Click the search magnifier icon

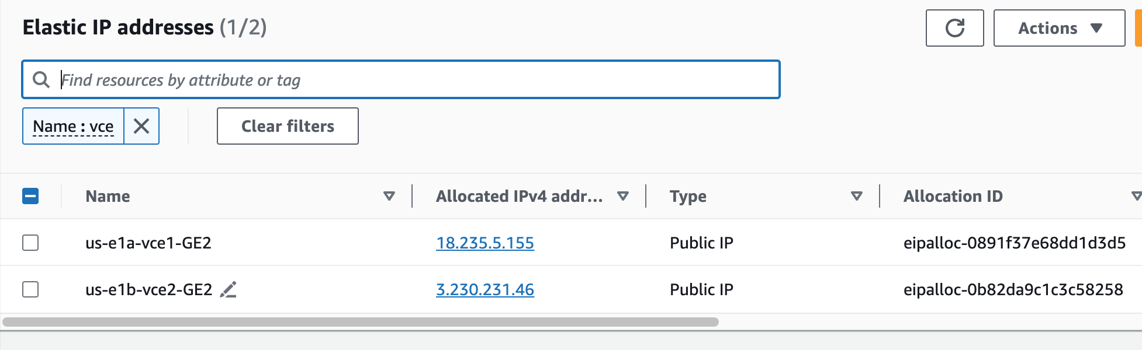41,79
